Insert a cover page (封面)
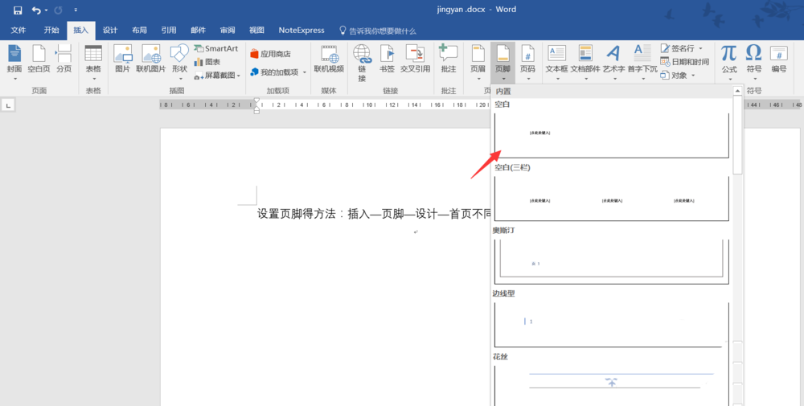The width and height of the screenshot is (804, 406). (14, 59)
